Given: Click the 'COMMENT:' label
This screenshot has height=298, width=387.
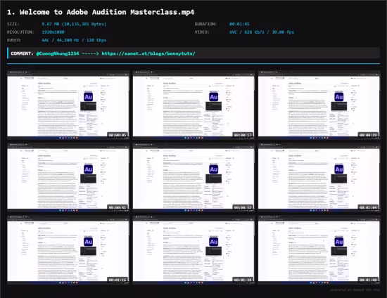Looking at the screenshot, I should click(x=22, y=53).
